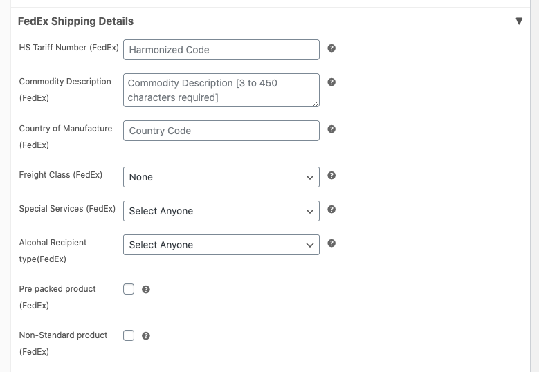Click the Pre packed product (FedEx) label
Screen dimensions: 539x372
click(x=57, y=297)
